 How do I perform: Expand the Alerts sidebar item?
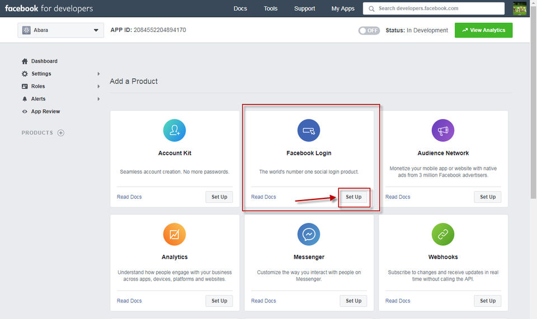(x=38, y=99)
